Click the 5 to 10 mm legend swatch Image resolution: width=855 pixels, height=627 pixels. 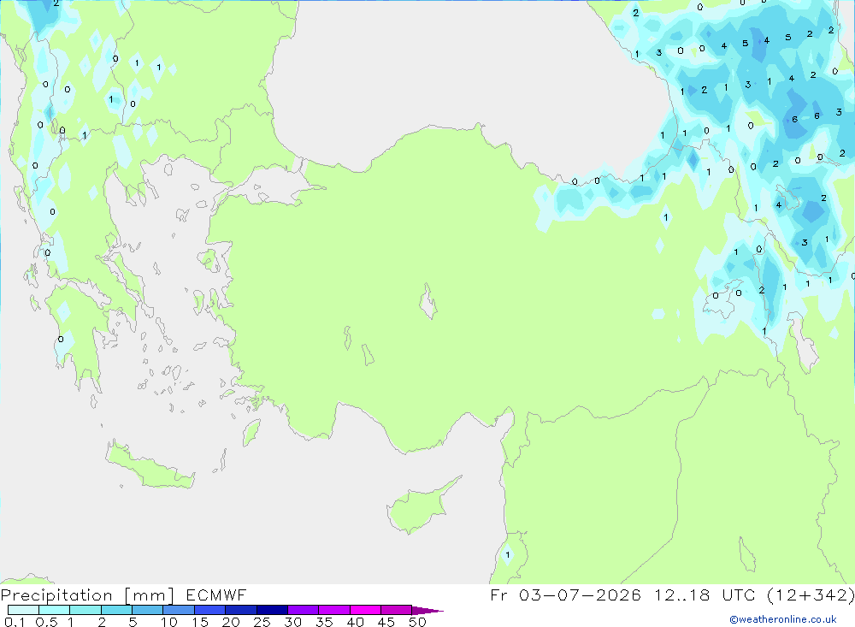[148, 610]
